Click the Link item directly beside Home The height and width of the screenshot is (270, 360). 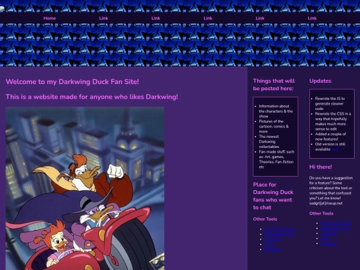pos(103,18)
